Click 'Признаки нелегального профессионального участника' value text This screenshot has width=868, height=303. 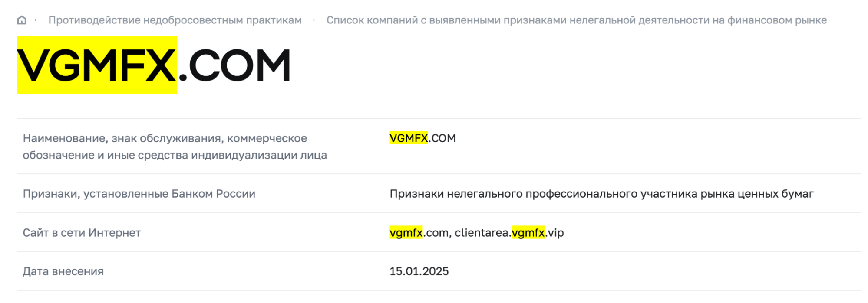coord(601,194)
